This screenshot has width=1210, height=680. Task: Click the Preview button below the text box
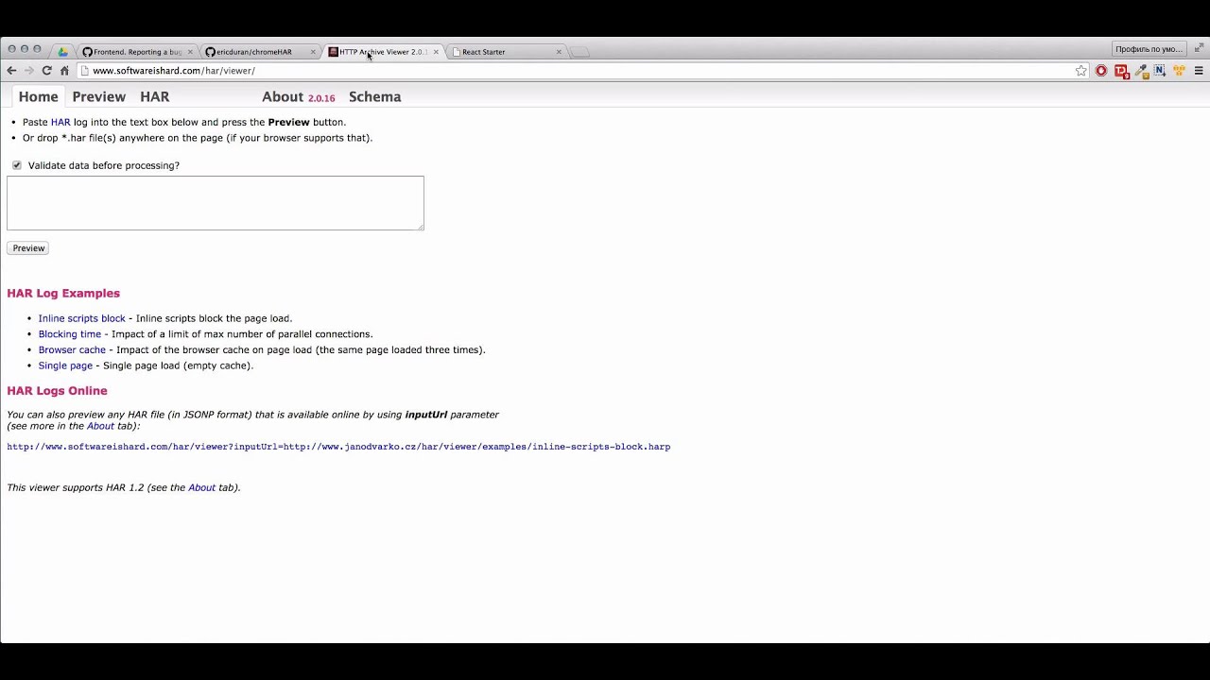coord(28,248)
